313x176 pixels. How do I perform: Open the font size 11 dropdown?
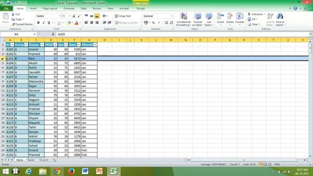pyautogui.click(x=69, y=16)
